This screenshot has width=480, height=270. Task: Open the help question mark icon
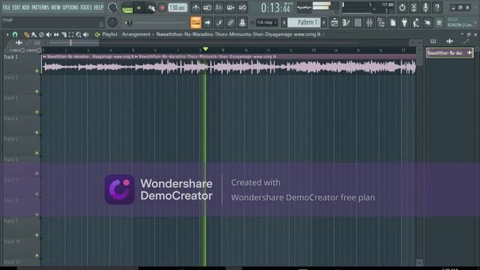pos(437,7)
